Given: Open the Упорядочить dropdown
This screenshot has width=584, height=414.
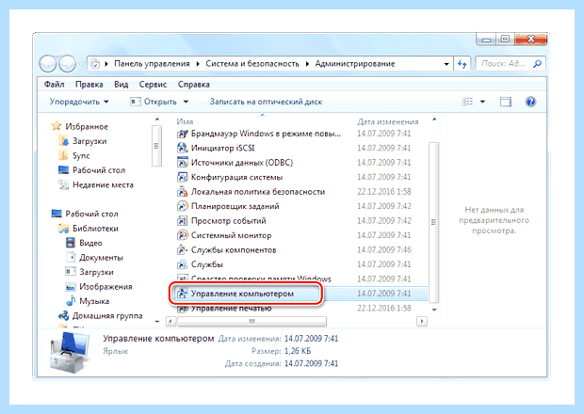Looking at the screenshot, I should point(79,102).
